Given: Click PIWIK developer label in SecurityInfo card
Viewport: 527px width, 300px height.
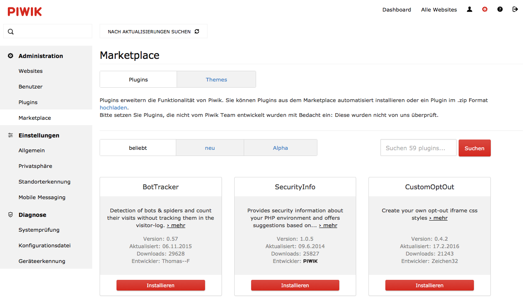Looking at the screenshot, I should [x=310, y=261].
